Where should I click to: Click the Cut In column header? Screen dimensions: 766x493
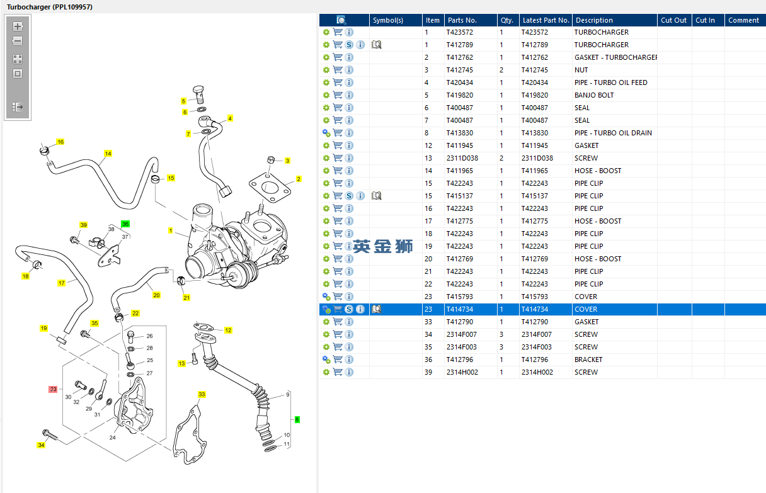(708, 20)
